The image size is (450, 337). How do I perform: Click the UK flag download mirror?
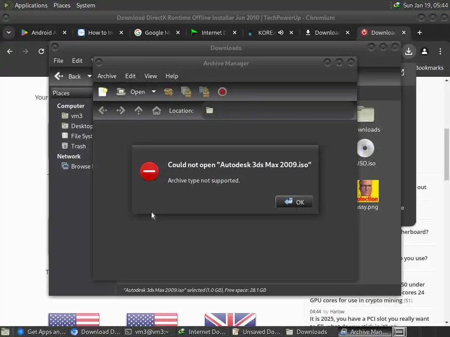point(230,319)
